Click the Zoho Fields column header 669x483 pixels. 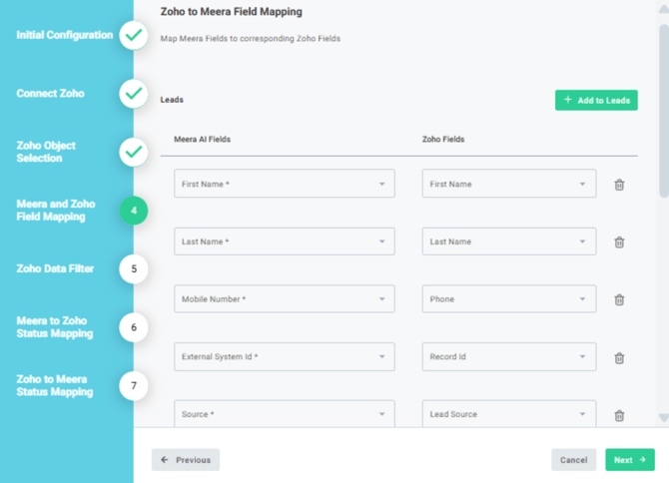point(443,139)
